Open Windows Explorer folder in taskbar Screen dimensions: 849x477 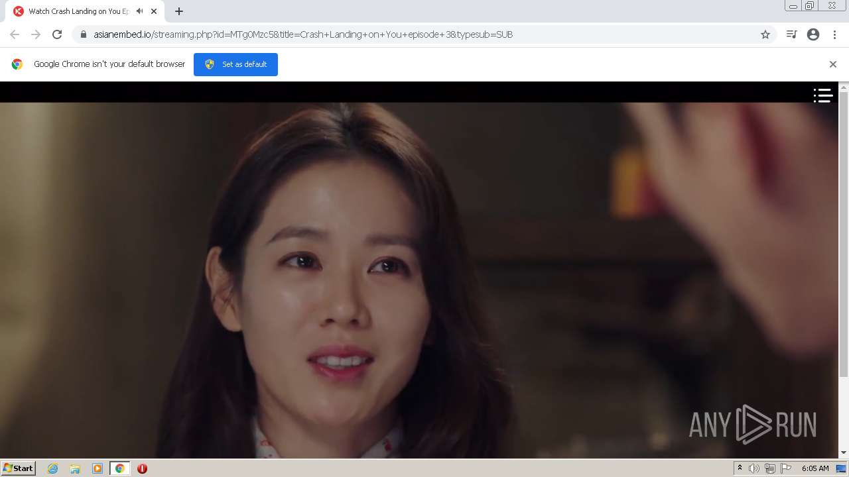click(75, 468)
